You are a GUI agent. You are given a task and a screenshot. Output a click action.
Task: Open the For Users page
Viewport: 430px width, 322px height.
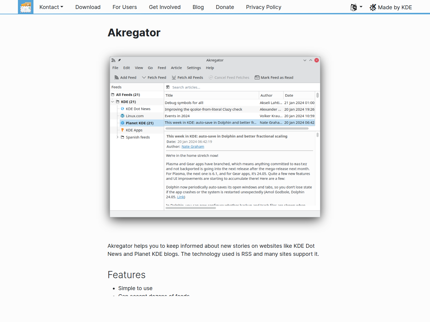tap(125, 7)
